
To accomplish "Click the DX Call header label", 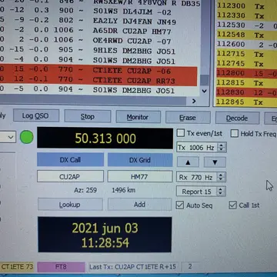I will coord(70,160).
